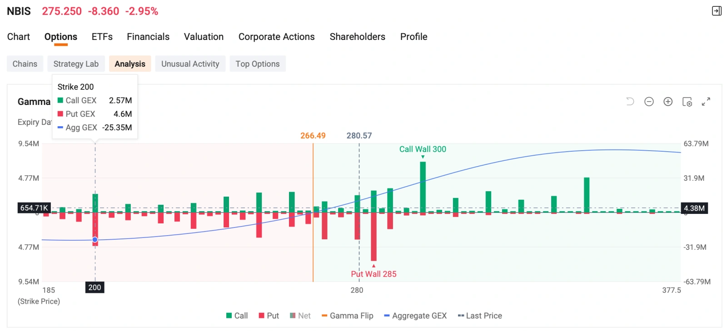
Task: Click the Put GEX 4.6M tooltip row
Action: coord(95,114)
